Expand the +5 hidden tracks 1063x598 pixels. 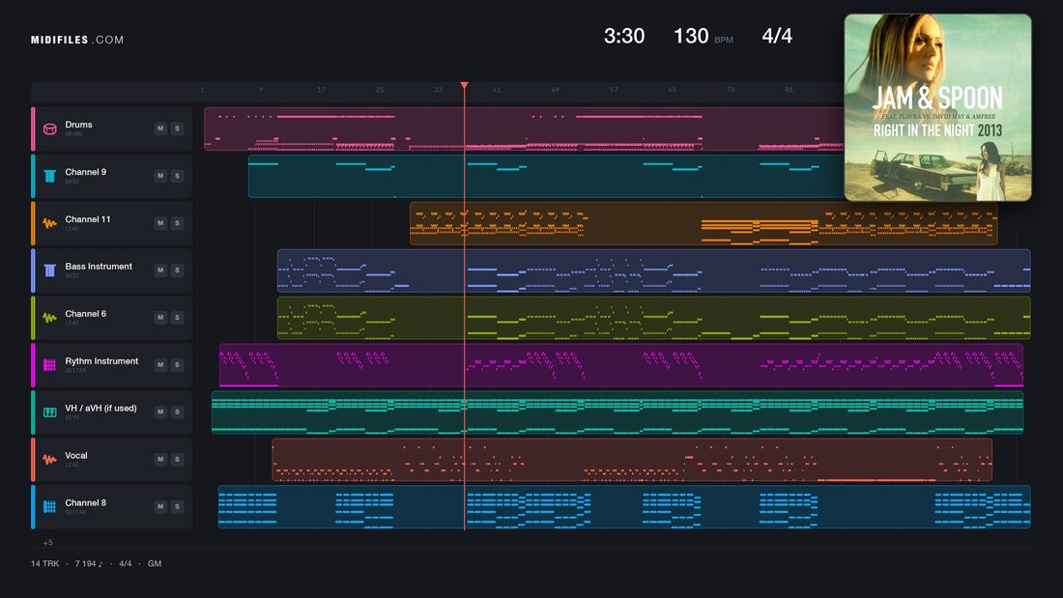coord(48,542)
